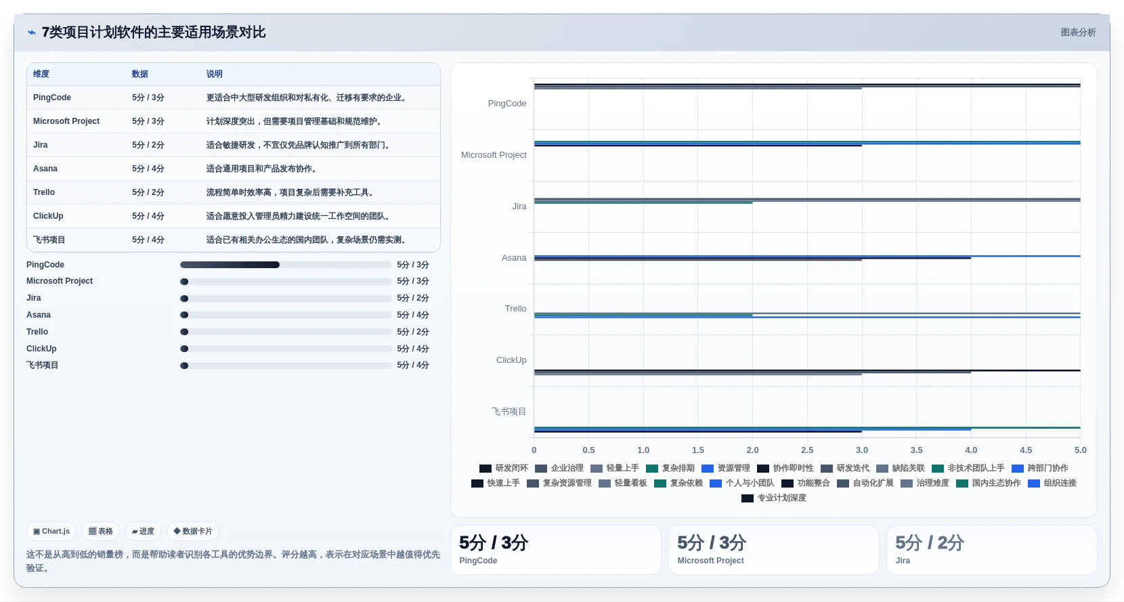Toggle the 复杂资源管理 legend series

pyautogui.click(x=559, y=483)
